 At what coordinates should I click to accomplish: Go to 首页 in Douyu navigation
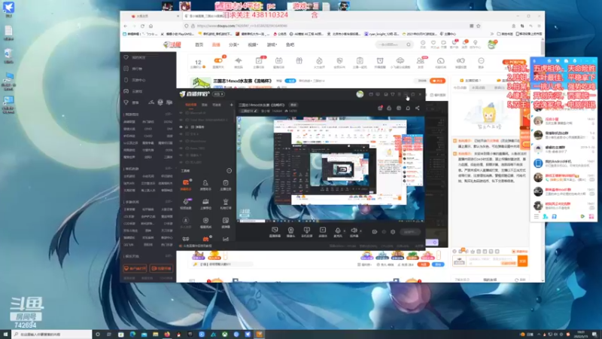point(199,44)
